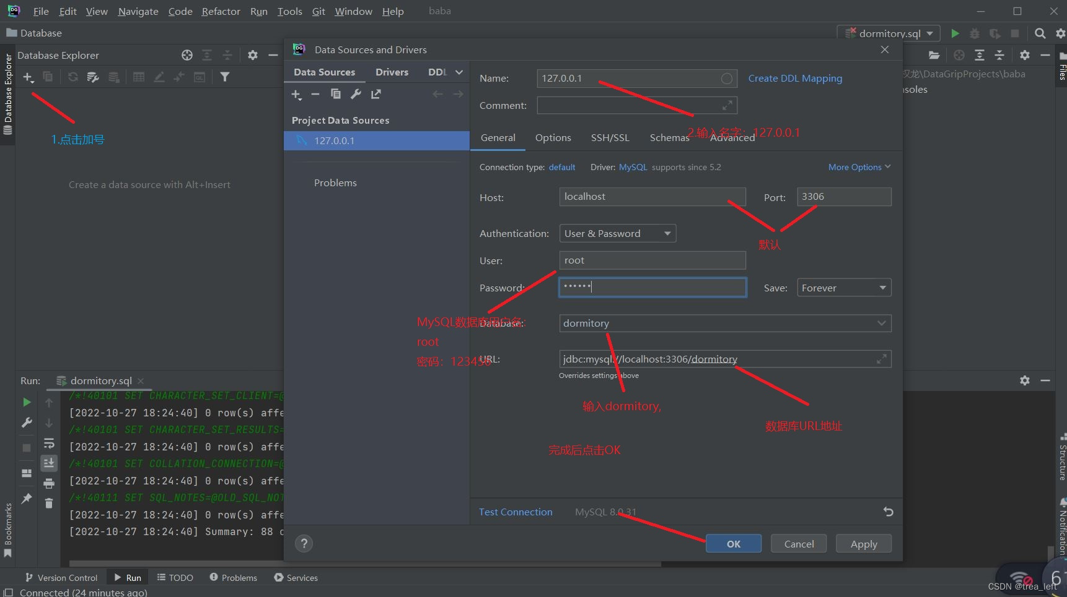The width and height of the screenshot is (1067, 597).
Task: Open the Bookmarks side tool window
Action: [8, 530]
